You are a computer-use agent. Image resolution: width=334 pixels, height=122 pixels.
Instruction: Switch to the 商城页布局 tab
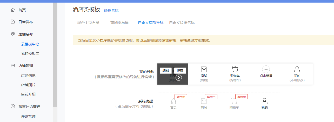click(x=119, y=23)
